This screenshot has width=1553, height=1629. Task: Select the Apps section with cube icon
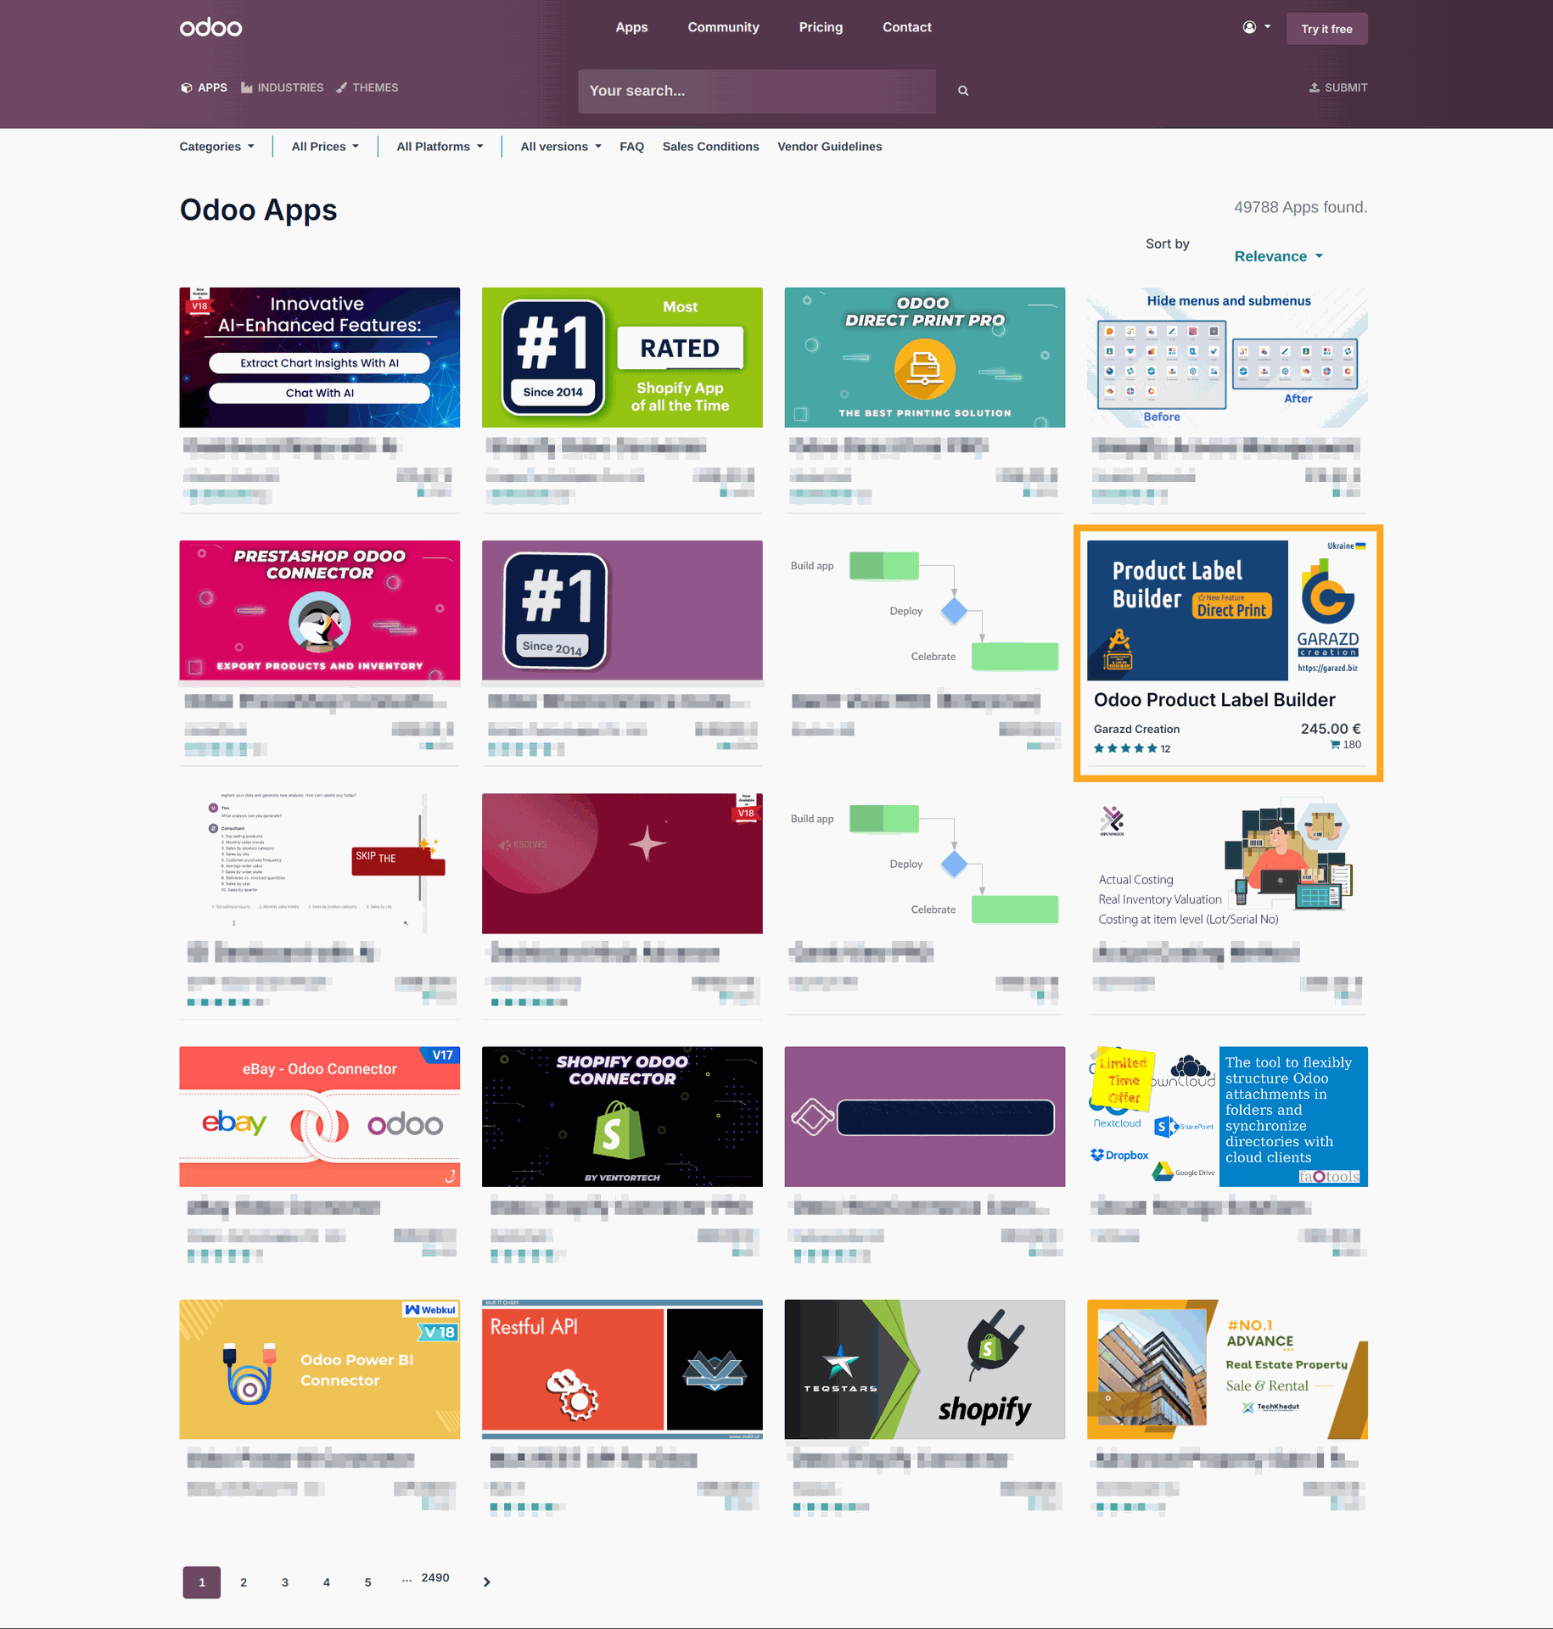pyautogui.click(x=204, y=87)
